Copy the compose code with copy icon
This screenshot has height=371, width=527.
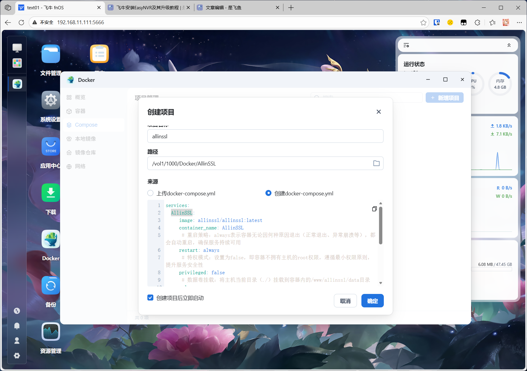(x=374, y=209)
